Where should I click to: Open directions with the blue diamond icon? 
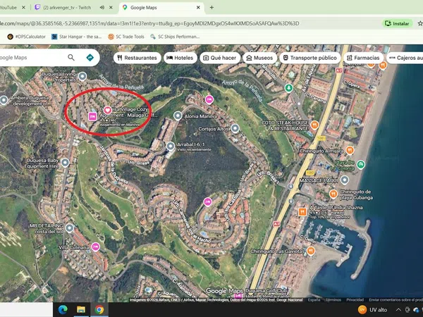[x=90, y=58]
